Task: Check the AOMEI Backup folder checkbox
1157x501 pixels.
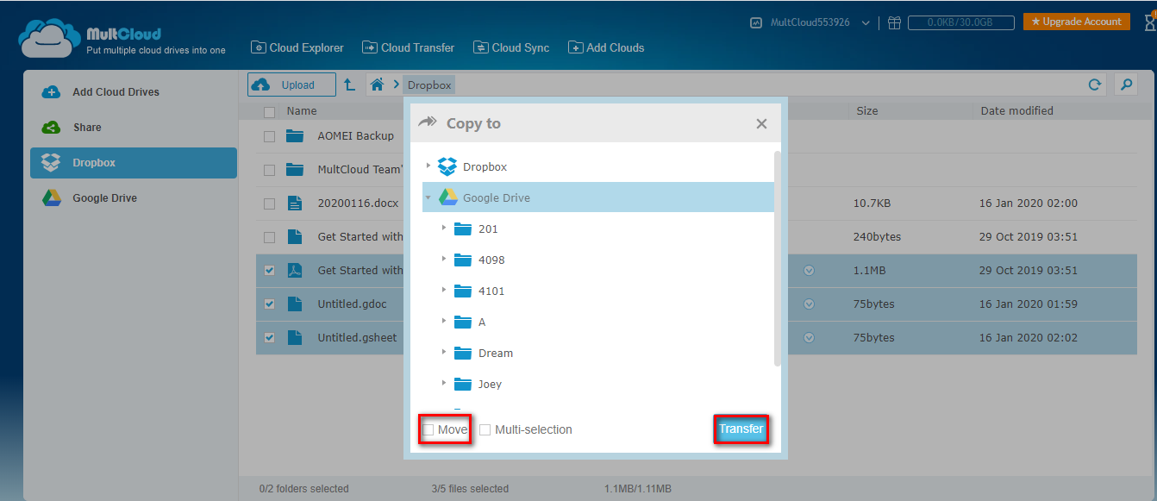Action: pyautogui.click(x=270, y=136)
